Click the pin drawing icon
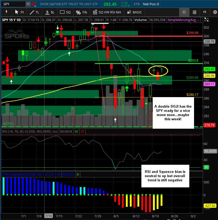 click(x=6, y=12)
